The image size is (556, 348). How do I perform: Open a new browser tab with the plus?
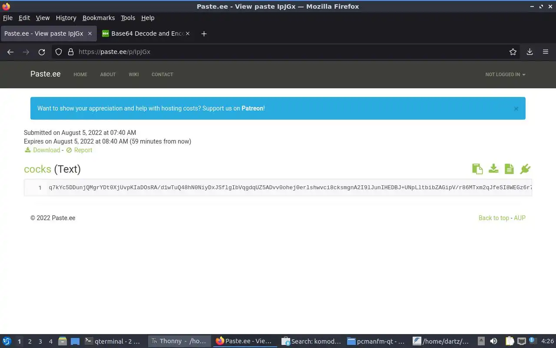[x=204, y=33]
